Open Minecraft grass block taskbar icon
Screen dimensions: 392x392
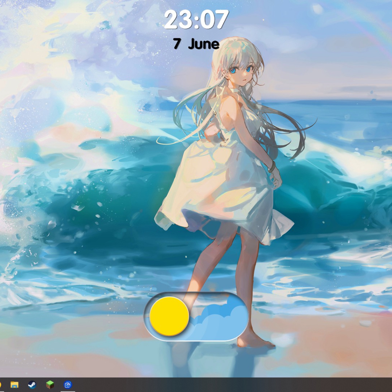coord(50,384)
